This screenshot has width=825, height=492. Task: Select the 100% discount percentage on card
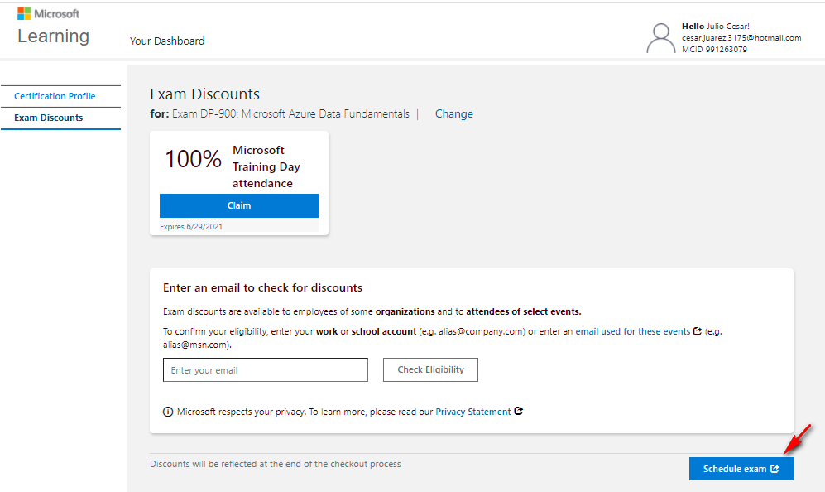point(193,159)
